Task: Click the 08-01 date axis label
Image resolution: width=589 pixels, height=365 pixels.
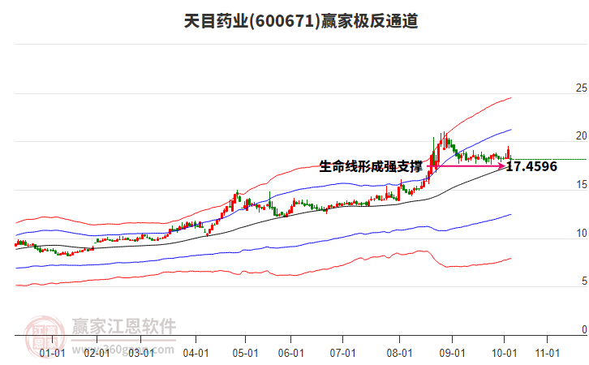Action: pos(399,353)
